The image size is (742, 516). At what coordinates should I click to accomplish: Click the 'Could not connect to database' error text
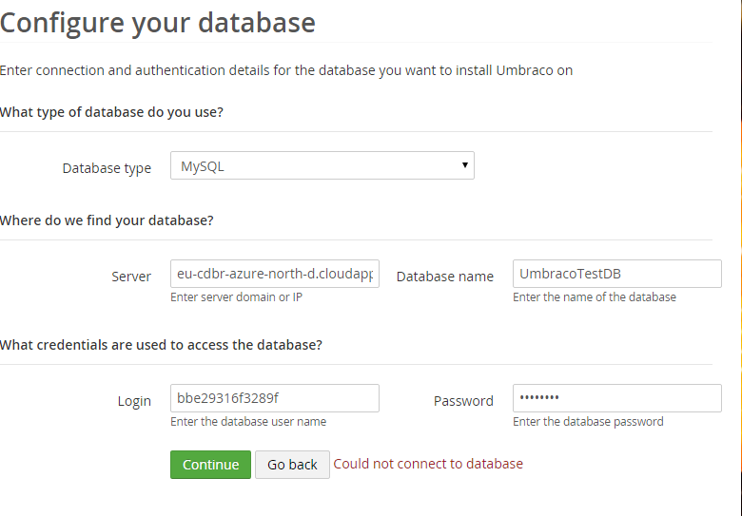[428, 464]
